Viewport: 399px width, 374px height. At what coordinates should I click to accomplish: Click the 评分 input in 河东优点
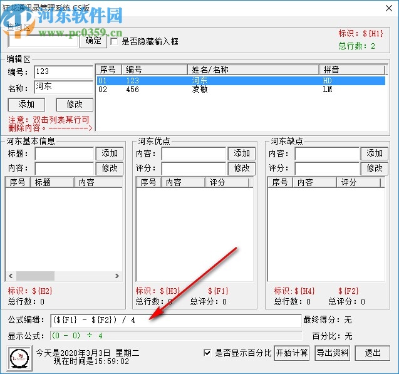194,168
